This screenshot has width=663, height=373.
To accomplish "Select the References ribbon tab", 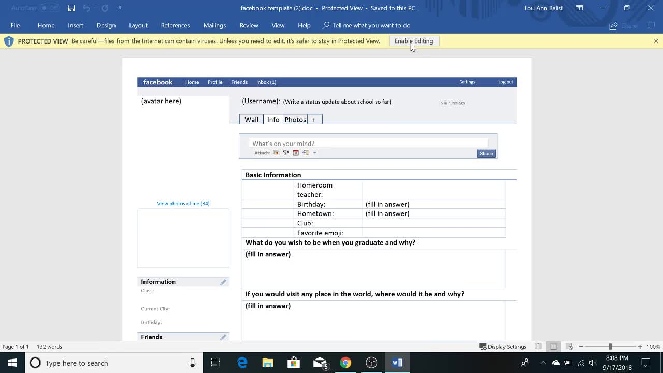I will [175, 25].
